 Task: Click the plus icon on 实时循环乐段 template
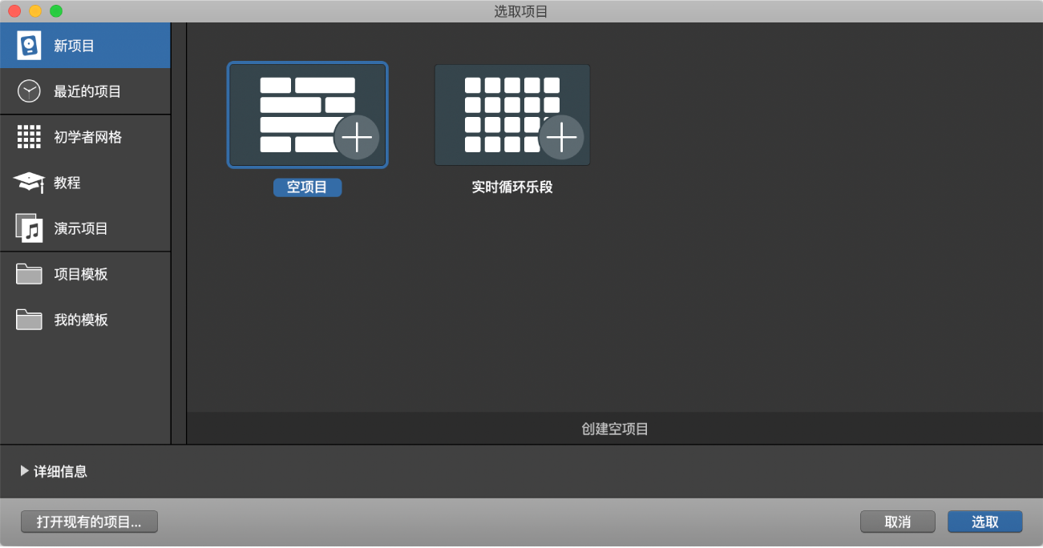coord(560,137)
